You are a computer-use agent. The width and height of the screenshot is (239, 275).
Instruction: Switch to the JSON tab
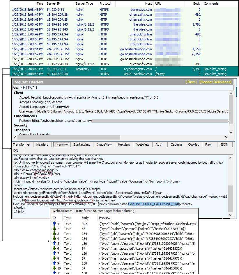224,144
